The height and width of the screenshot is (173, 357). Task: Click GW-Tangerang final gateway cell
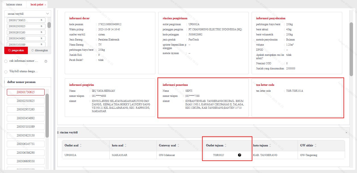[309, 155]
